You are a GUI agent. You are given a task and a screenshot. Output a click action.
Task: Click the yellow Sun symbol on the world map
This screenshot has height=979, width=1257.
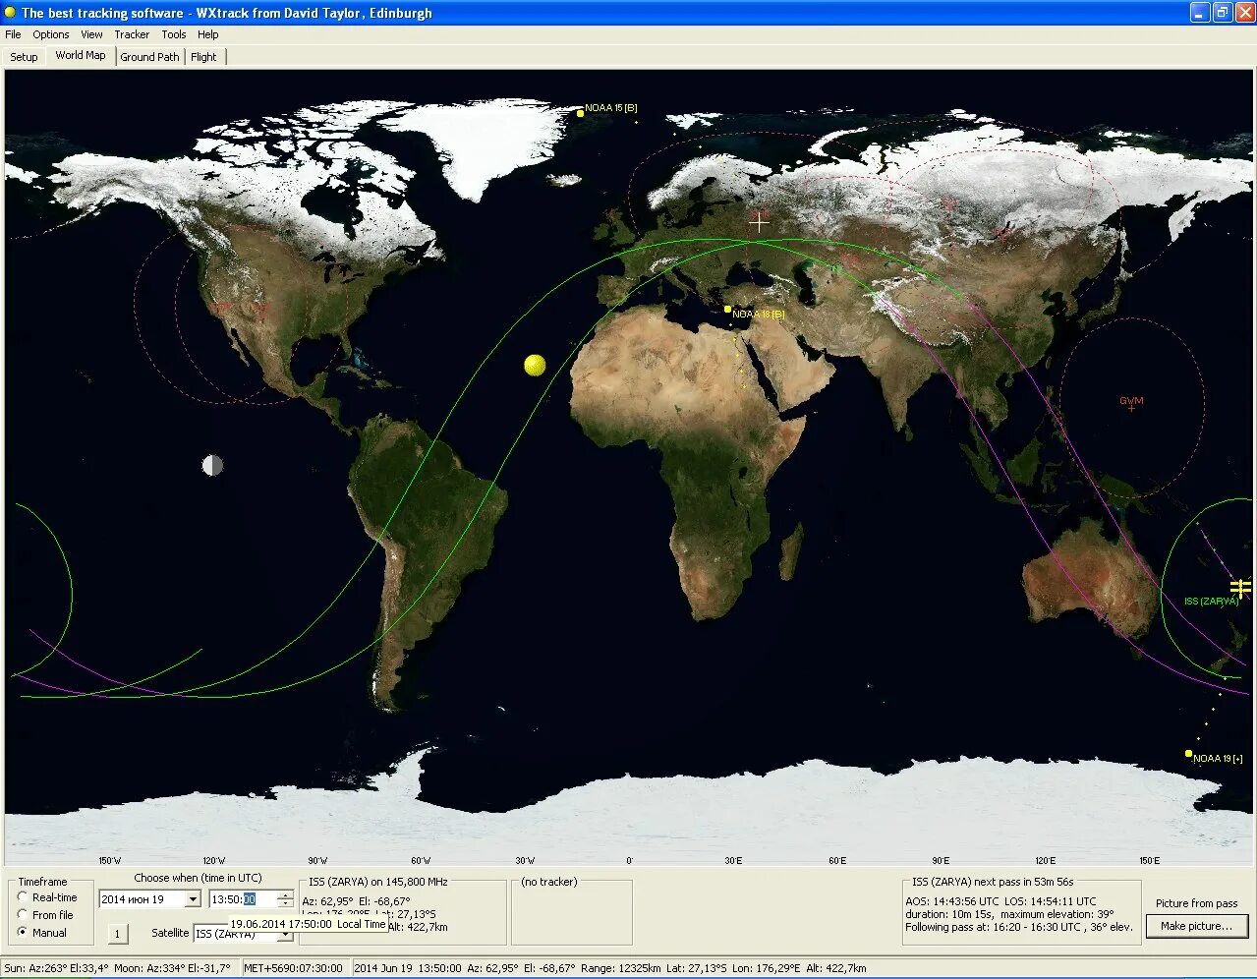pos(534,365)
